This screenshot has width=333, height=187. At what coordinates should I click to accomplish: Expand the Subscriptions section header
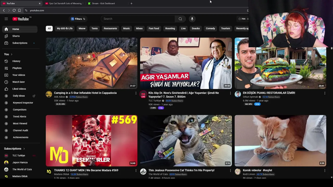click(15, 149)
